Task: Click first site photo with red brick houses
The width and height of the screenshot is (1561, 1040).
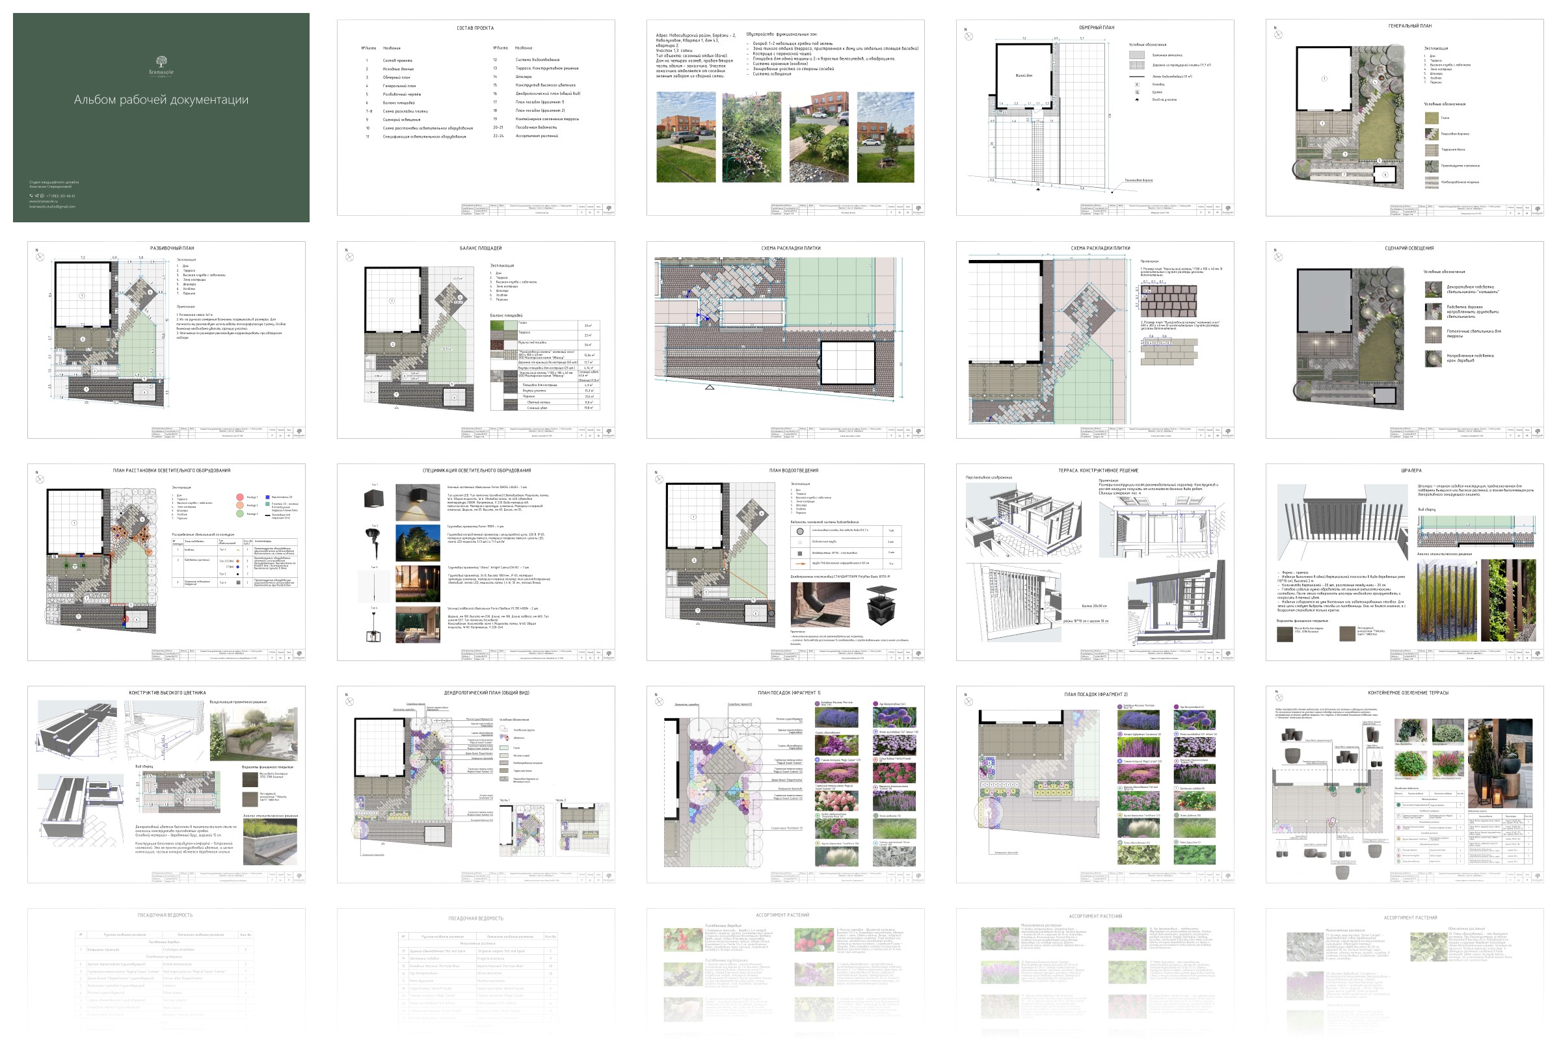Action: pyautogui.click(x=686, y=137)
